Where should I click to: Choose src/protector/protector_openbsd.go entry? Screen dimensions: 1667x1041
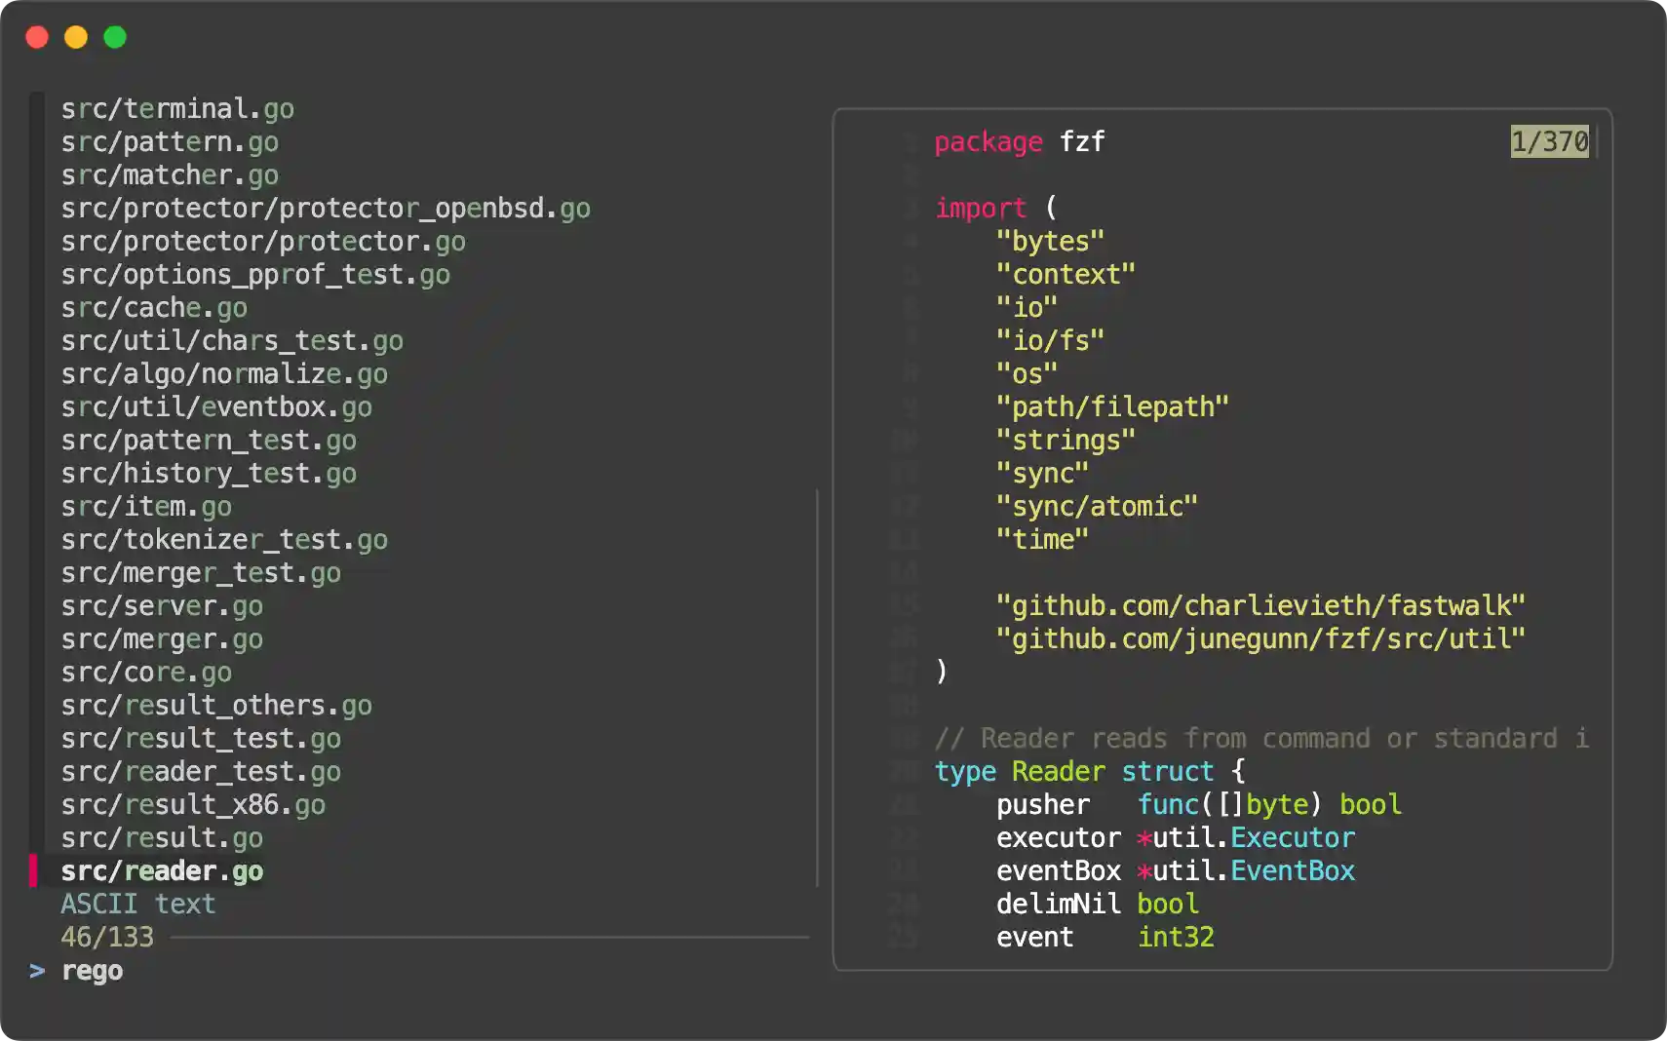(326, 208)
